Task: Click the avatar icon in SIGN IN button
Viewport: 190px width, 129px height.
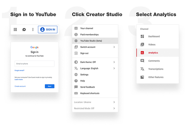Action: (x=42, y=29)
